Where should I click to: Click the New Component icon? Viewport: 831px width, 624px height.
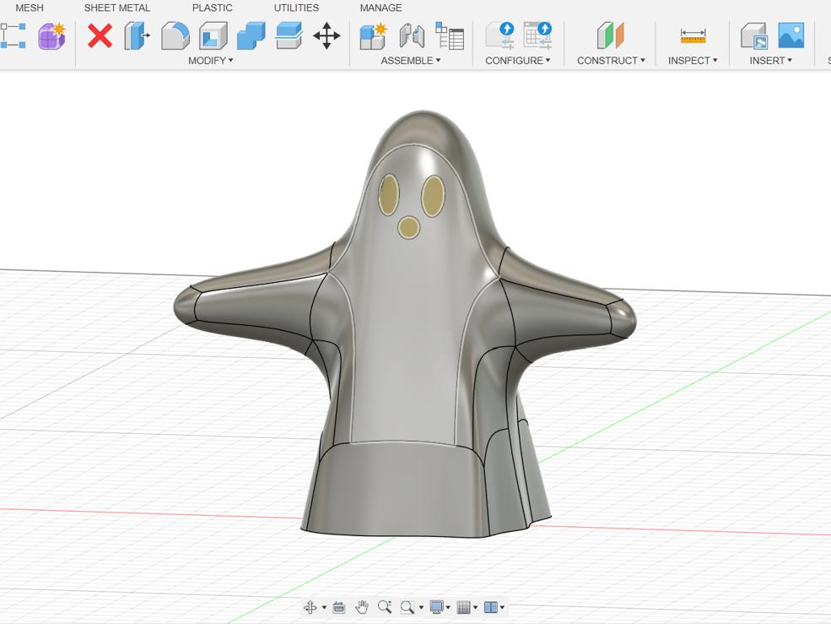tap(373, 36)
